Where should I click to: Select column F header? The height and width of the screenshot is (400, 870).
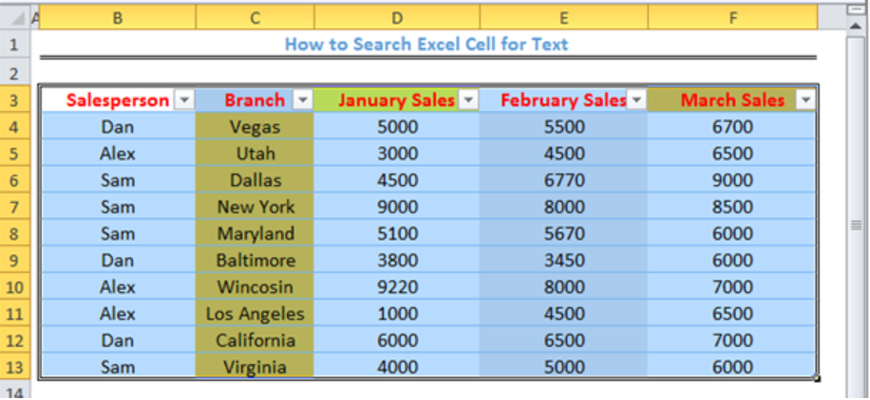[732, 18]
